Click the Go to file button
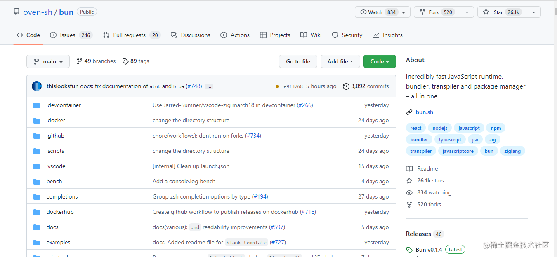This screenshot has height=257, width=557. (298, 61)
